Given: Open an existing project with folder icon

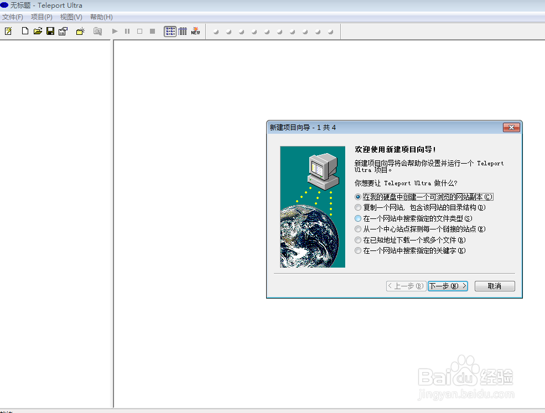Looking at the screenshot, I should [x=38, y=32].
